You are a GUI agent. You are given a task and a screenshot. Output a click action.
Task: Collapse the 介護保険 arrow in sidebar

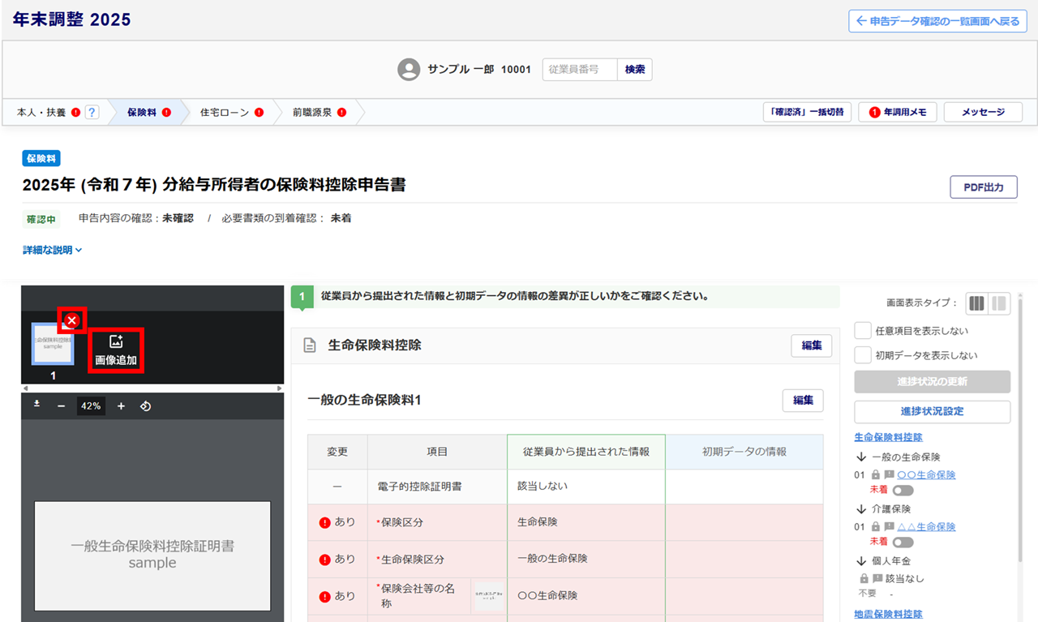tap(861, 509)
